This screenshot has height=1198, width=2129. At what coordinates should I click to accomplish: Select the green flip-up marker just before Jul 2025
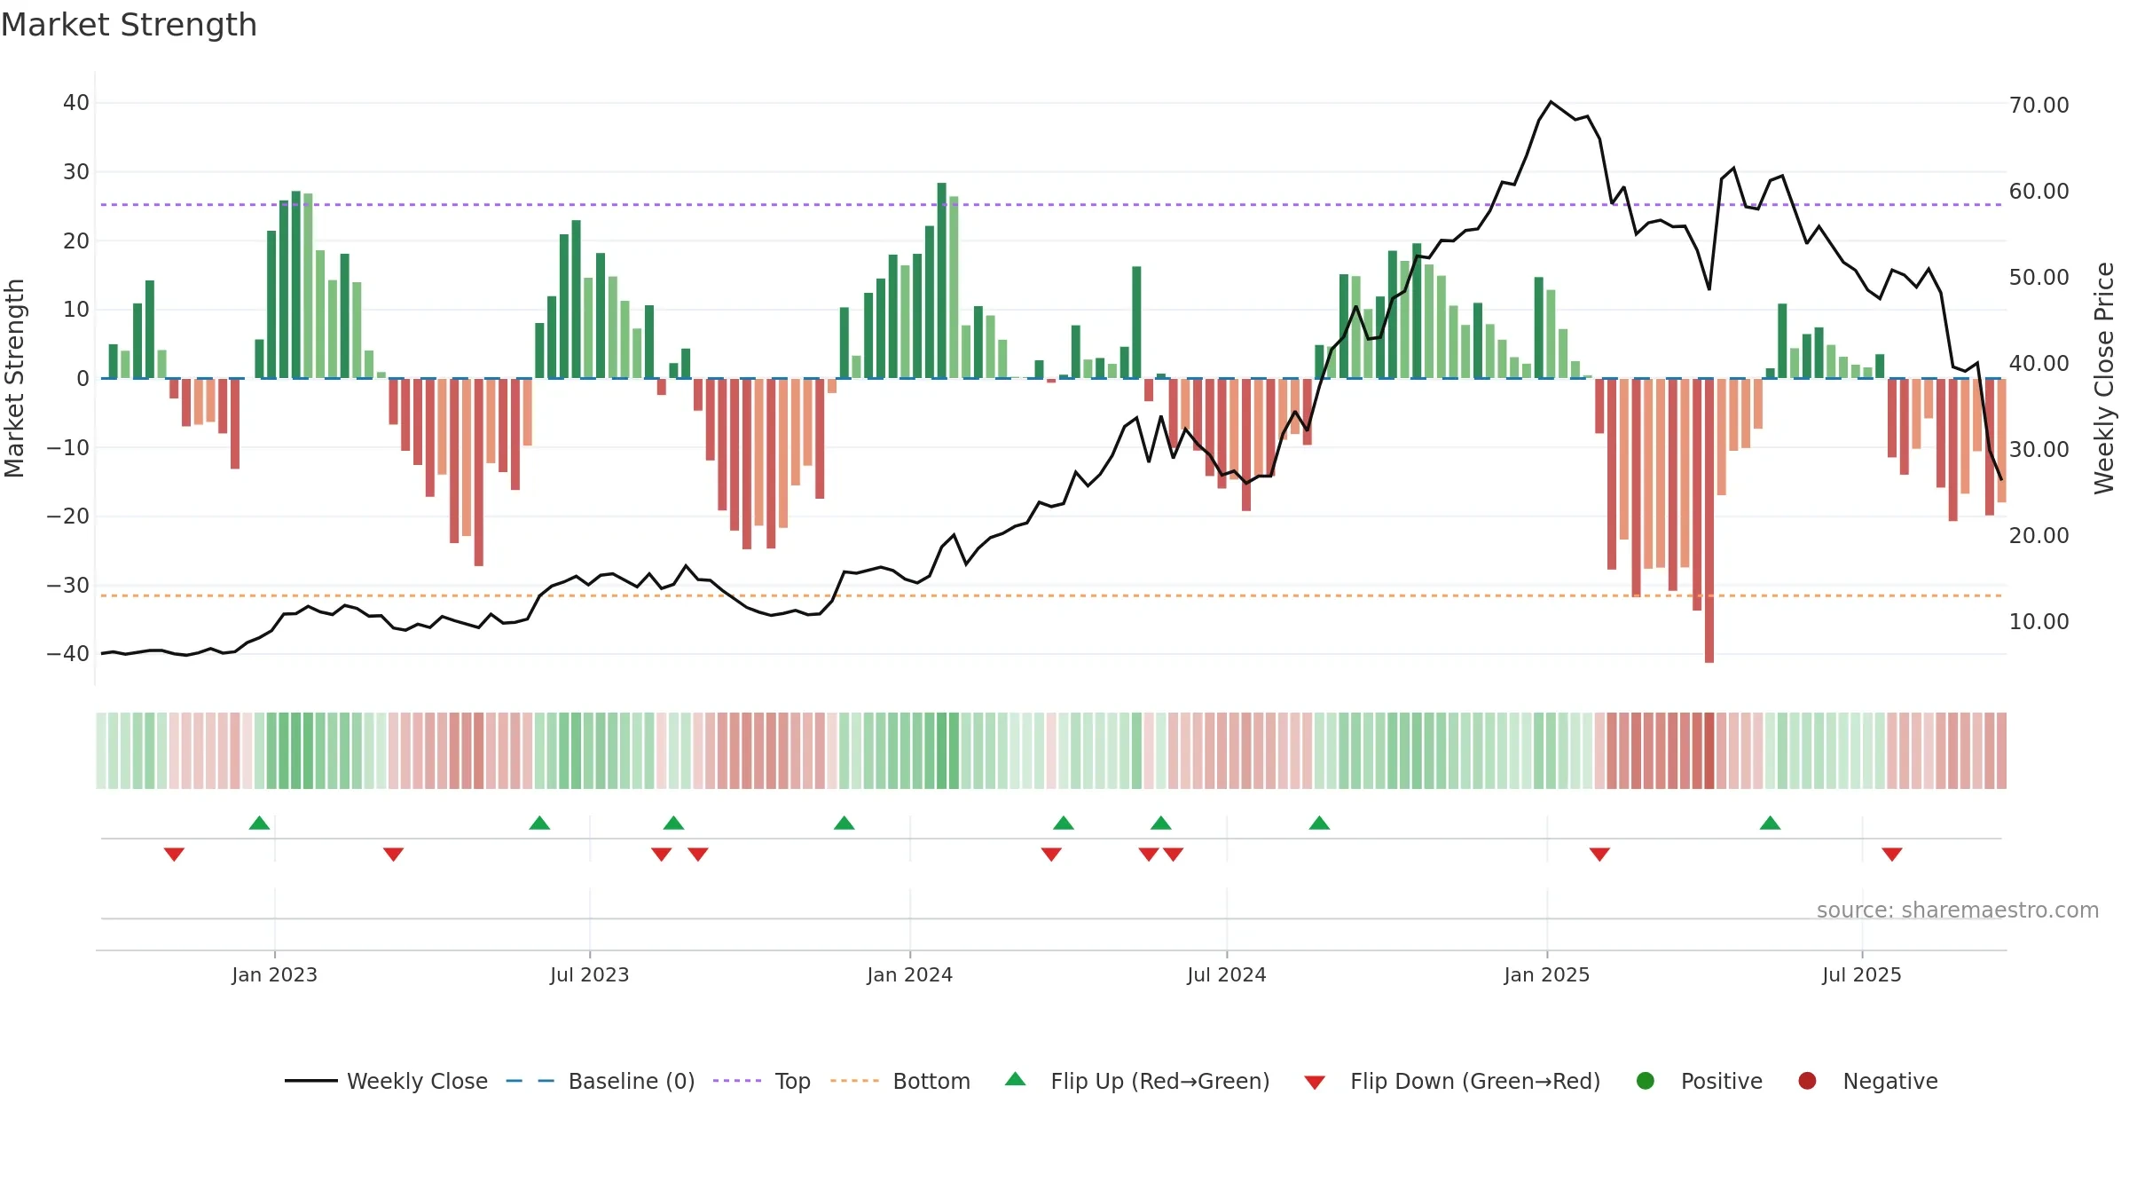1770,823
